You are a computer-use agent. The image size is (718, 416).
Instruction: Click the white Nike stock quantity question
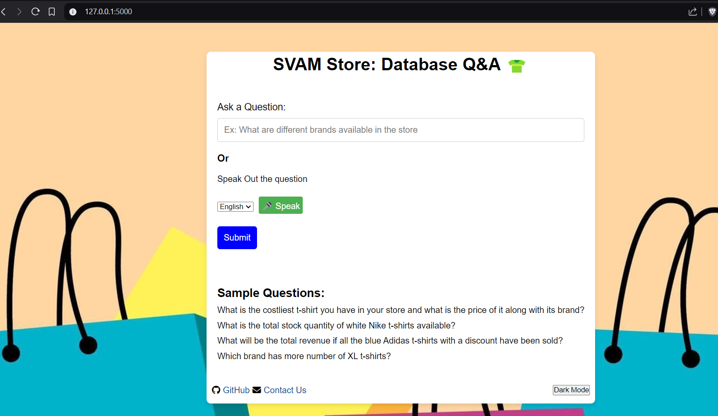[336, 325]
